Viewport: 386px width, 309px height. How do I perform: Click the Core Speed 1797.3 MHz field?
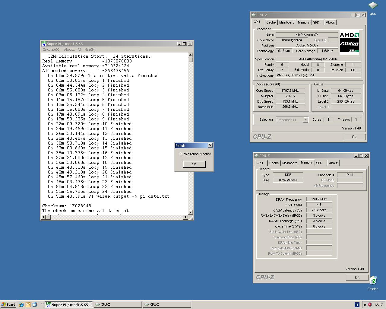[x=290, y=91]
